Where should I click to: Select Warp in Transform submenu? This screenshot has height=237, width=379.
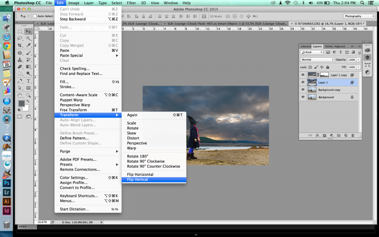[x=154, y=148]
